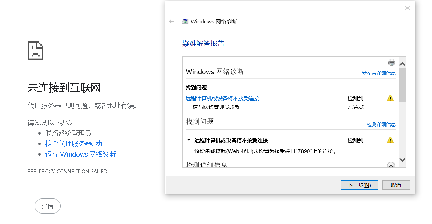
Task: Close the network diagnostics dialog
Action: pyautogui.click(x=407, y=8)
